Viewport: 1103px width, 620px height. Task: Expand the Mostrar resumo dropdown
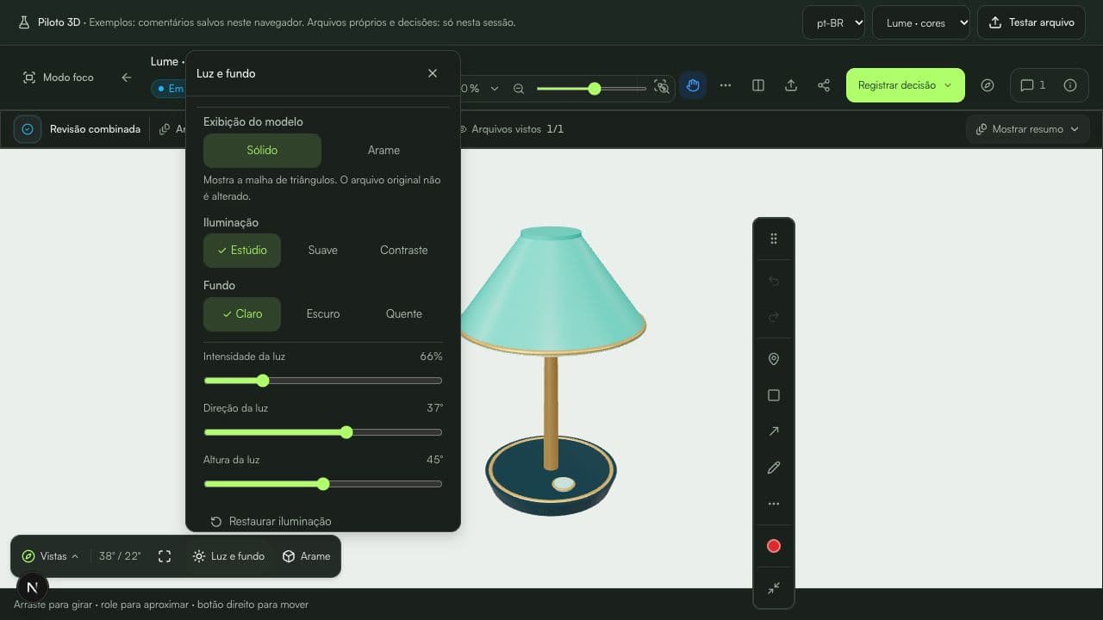1027,129
